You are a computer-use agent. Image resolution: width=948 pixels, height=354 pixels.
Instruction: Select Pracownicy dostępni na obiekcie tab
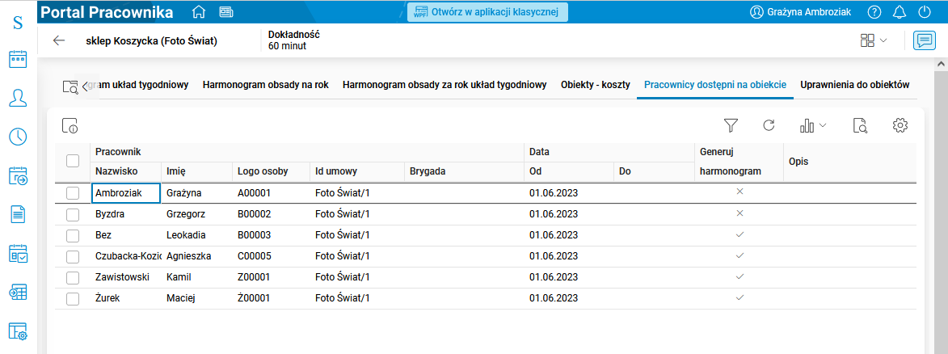point(715,85)
